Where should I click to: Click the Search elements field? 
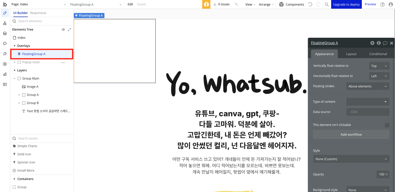point(42,21)
